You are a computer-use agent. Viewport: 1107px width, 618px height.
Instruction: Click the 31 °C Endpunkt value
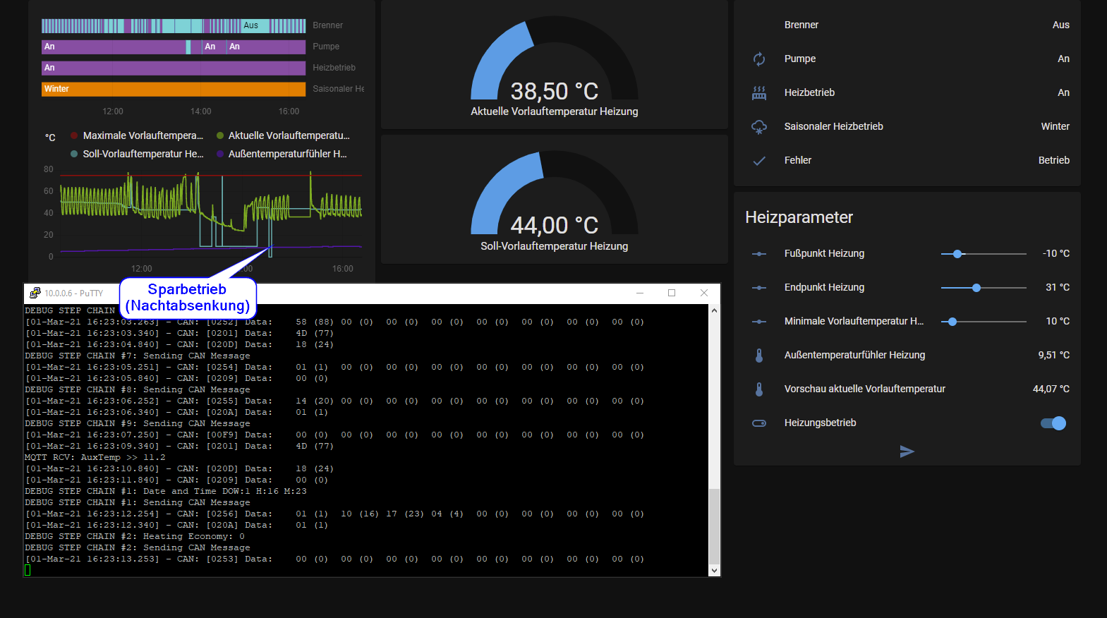pos(1058,287)
